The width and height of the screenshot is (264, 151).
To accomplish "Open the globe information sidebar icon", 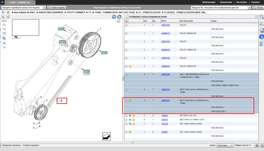I will pyautogui.click(x=262, y=30).
